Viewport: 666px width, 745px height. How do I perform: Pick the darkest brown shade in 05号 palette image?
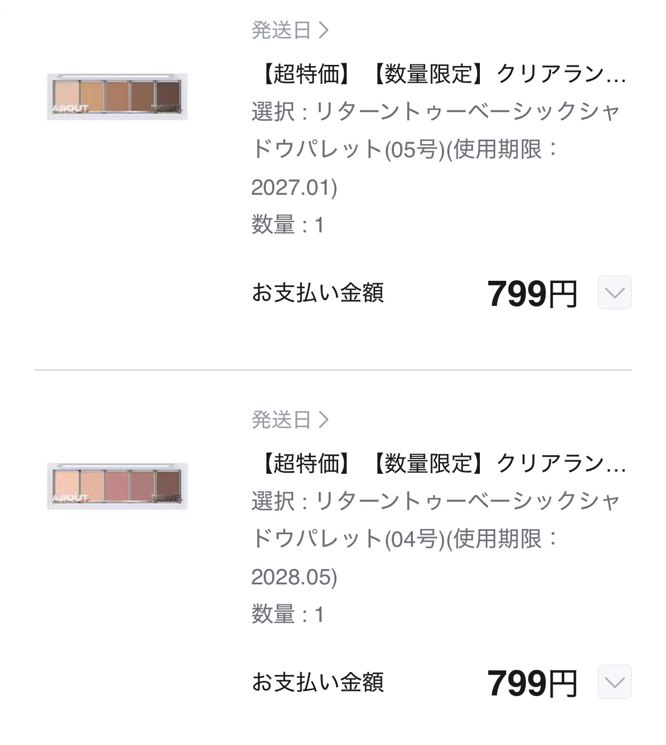(x=168, y=94)
